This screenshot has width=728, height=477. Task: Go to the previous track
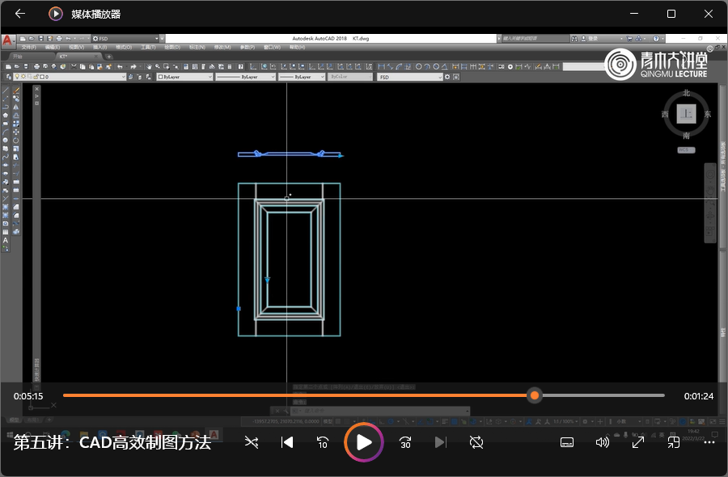pyautogui.click(x=286, y=442)
